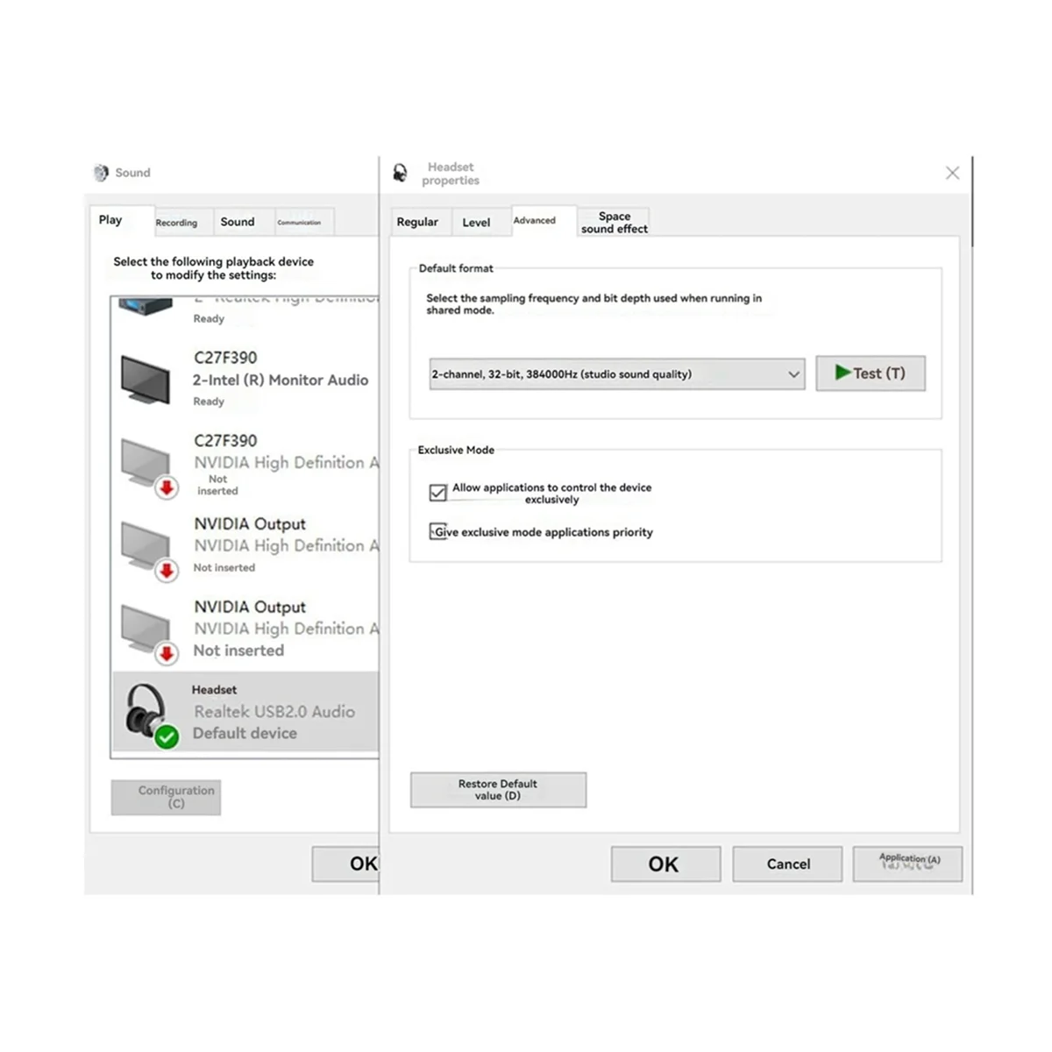Select the 2-Intel (R) Monitor Audio text
This screenshot has height=1052, width=1052.
tap(281, 380)
